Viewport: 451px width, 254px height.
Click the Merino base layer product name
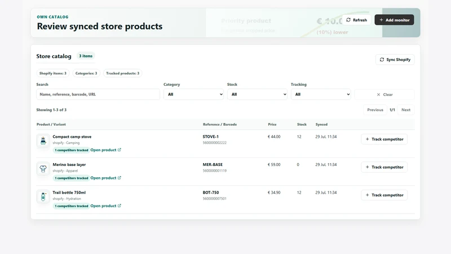(69, 165)
